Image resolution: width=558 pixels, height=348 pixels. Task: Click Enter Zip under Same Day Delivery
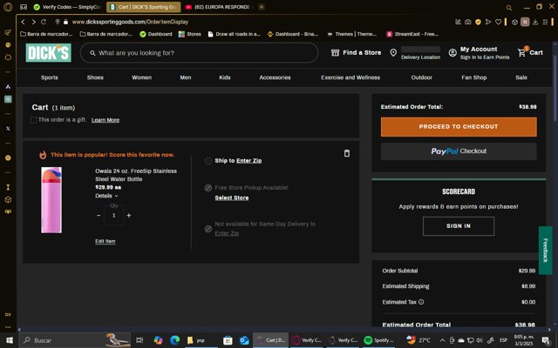point(227,233)
